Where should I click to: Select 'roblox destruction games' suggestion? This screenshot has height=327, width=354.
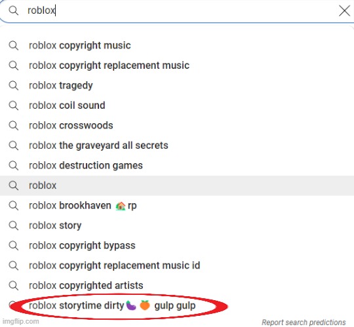tap(177, 165)
